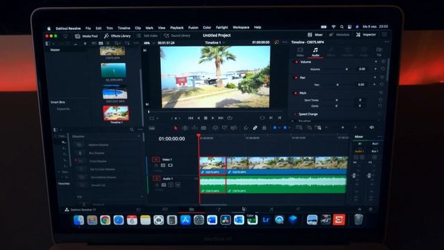This screenshot has width=444, height=250.
Task: Open the Timeline 1 name dropdown
Action: coord(214,42)
